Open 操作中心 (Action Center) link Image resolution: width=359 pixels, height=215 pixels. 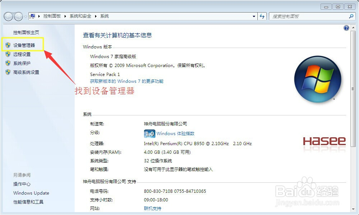coord(22,184)
